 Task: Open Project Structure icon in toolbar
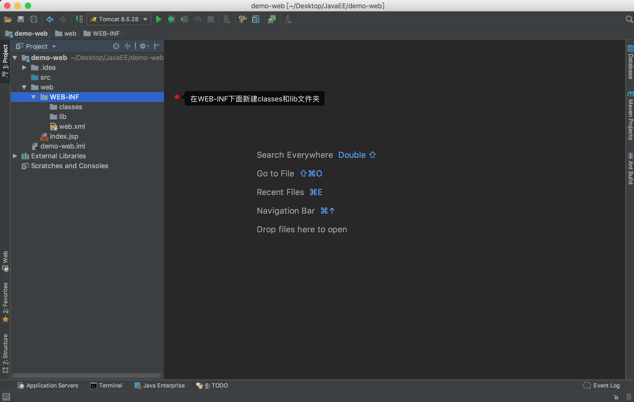point(256,19)
